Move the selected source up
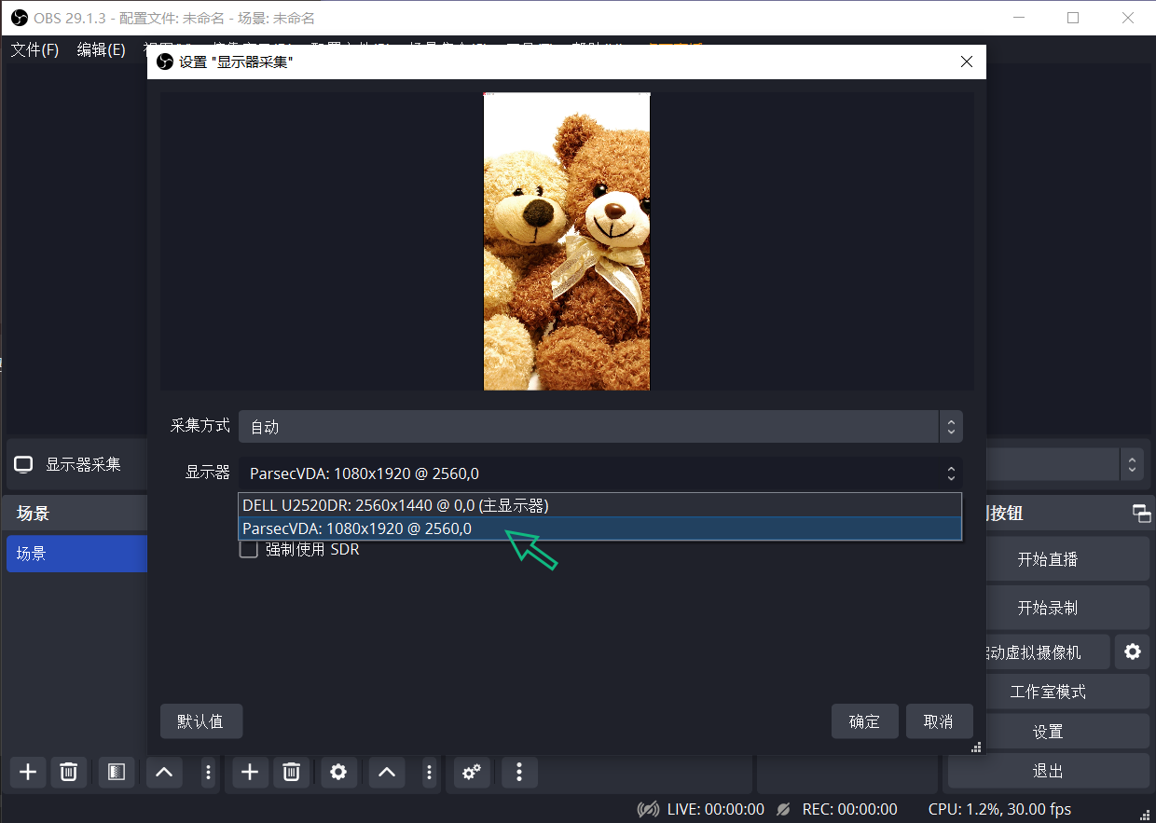Viewport: 1156px width, 823px height. click(387, 772)
